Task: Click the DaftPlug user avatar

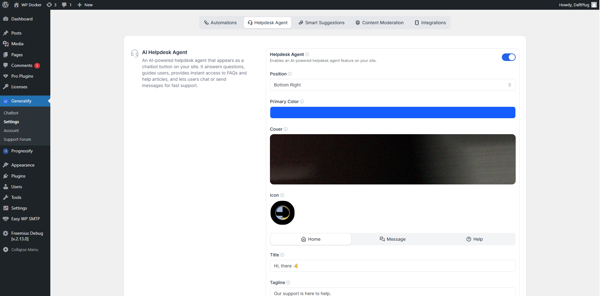Action: pos(594,5)
